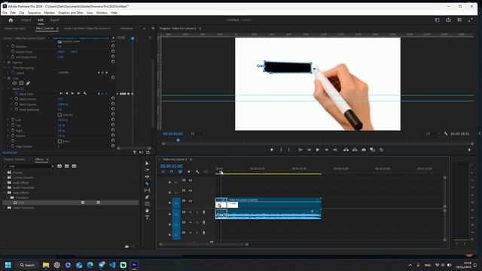Click the Extract button in Program Monitor

point(355,150)
